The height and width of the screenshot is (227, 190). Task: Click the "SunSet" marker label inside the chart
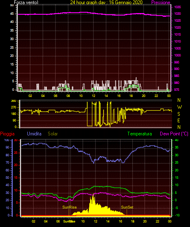(x=127, y=207)
